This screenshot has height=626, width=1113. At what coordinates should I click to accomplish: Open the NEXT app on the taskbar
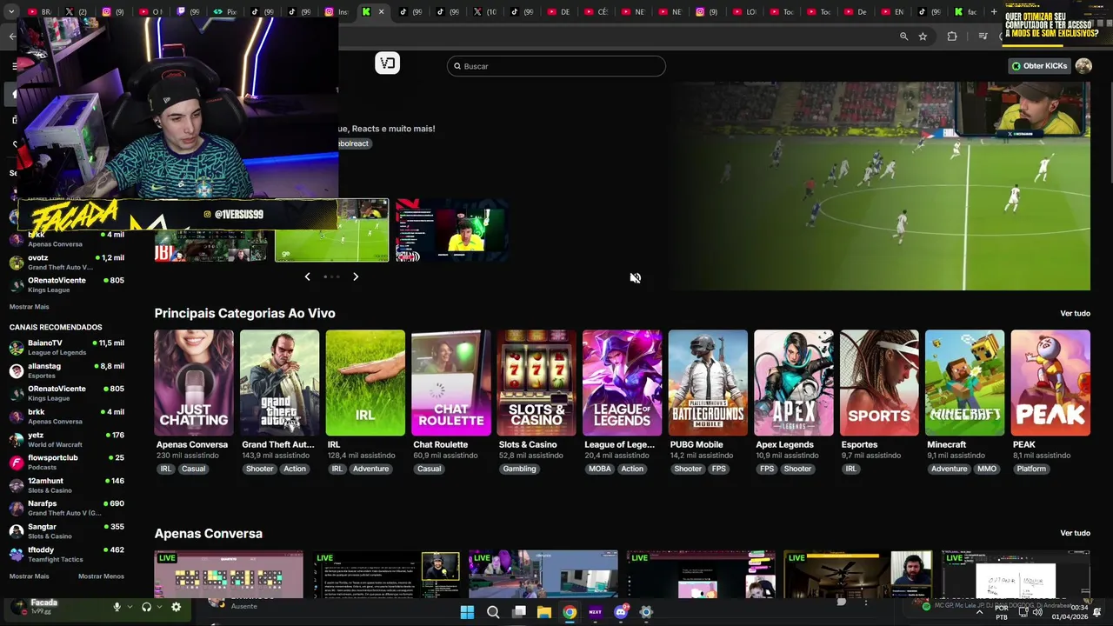point(596,612)
